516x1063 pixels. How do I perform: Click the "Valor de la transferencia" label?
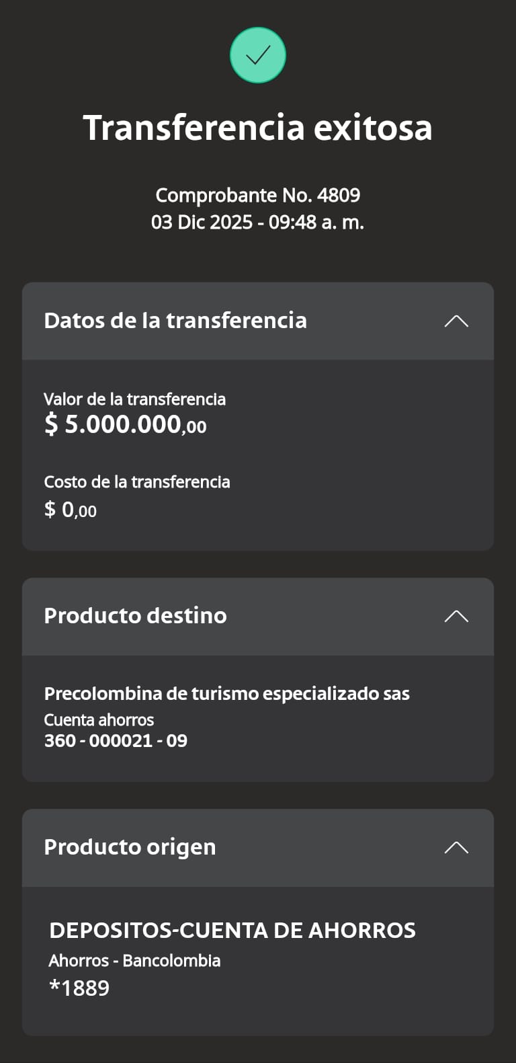click(134, 399)
